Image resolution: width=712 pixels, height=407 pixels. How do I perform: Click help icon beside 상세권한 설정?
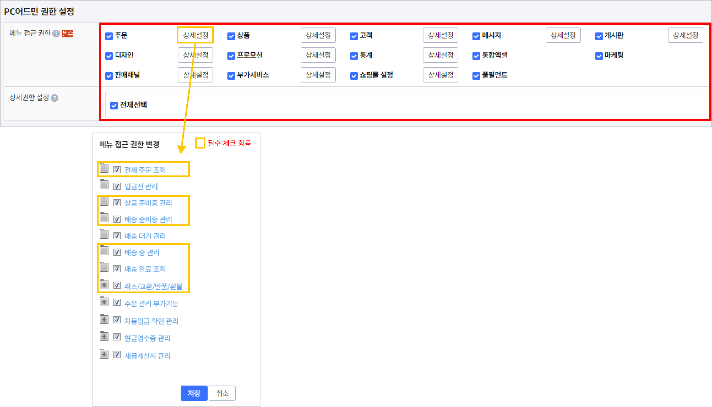[55, 98]
